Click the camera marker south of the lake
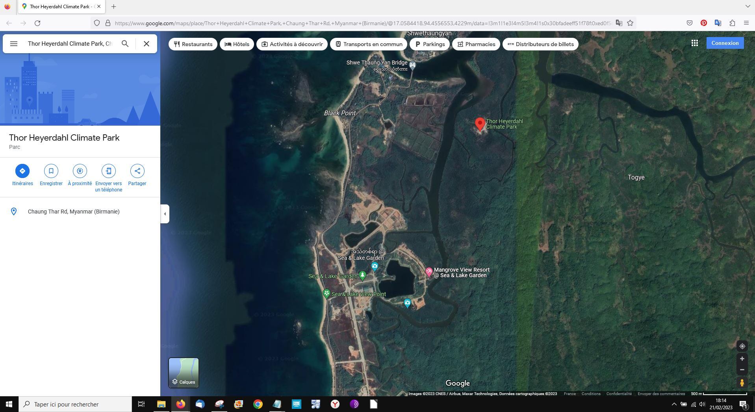Screen dimensions: 755x412 (407, 303)
